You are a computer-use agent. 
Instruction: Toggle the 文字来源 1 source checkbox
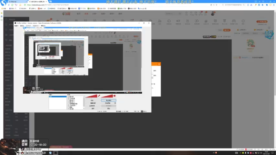point(68,105)
